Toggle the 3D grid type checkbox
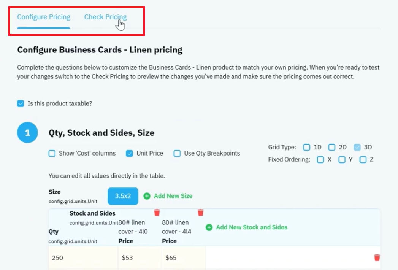Viewport: 398px width, 270px height. coord(357,147)
